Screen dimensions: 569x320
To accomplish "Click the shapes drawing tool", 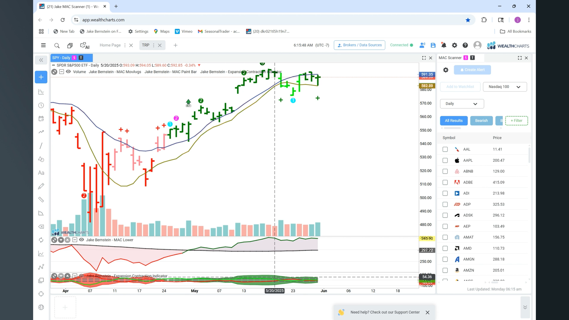I will tap(41, 159).
